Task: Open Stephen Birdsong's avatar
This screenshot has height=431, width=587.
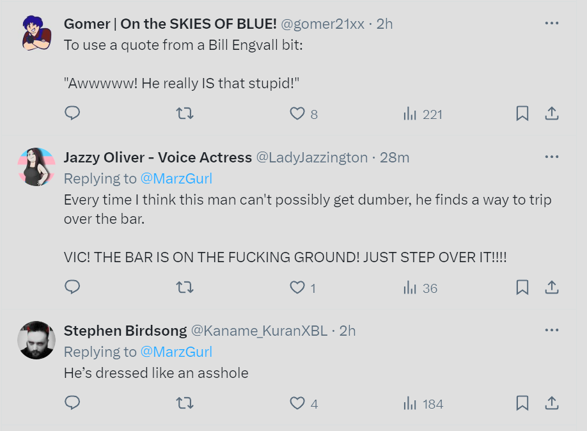Action: (x=36, y=340)
